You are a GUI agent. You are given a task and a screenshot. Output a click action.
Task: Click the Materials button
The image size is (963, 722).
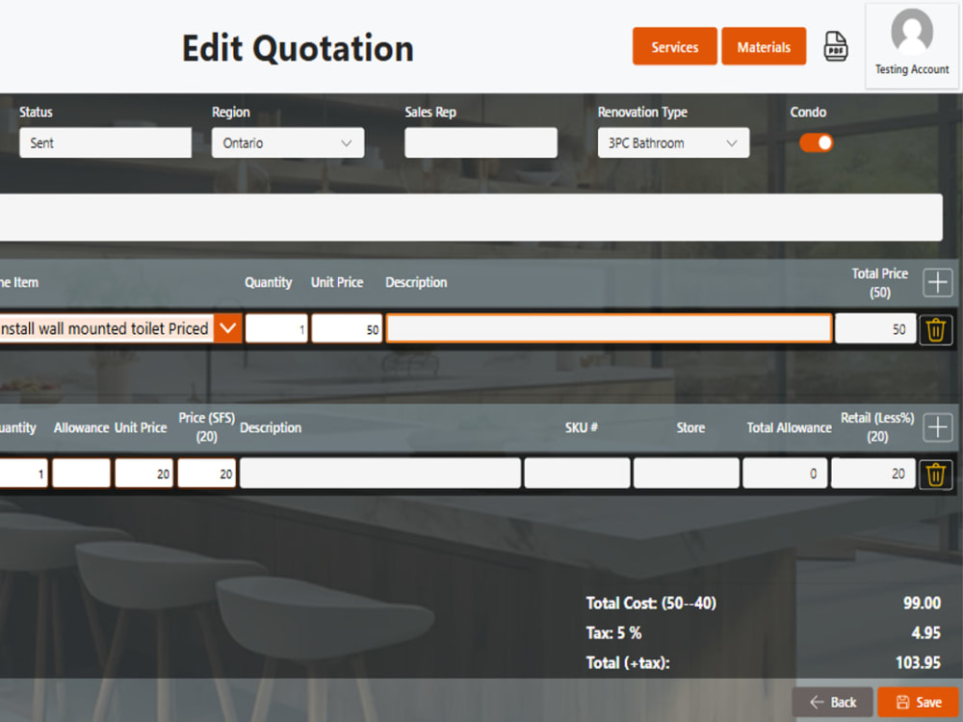(x=764, y=46)
